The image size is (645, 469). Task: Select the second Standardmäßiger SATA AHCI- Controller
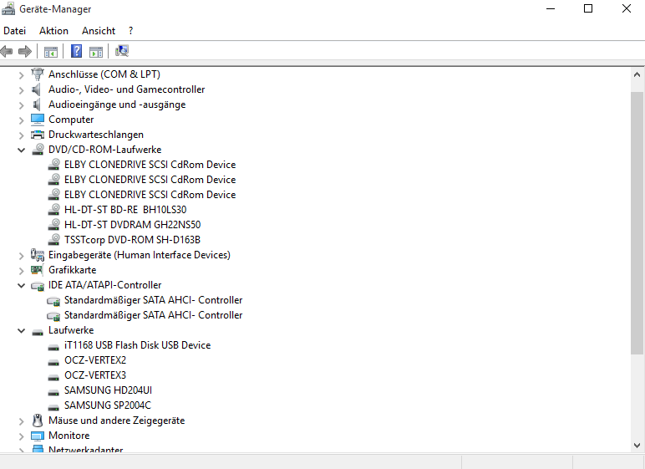point(154,315)
